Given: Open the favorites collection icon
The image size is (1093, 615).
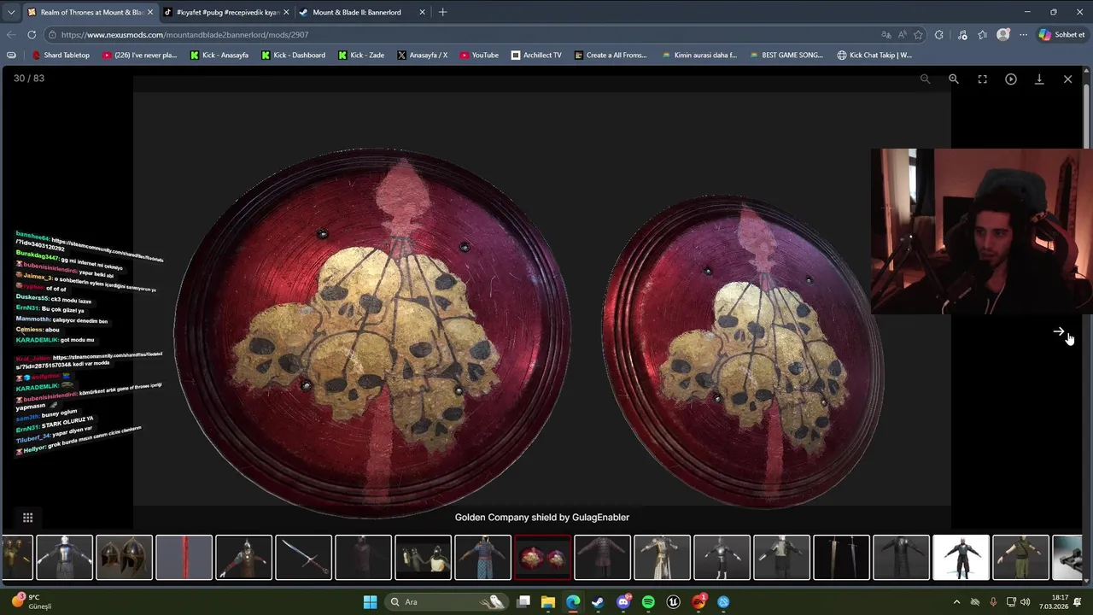Looking at the screenshot, I should (x=982, y=35).
